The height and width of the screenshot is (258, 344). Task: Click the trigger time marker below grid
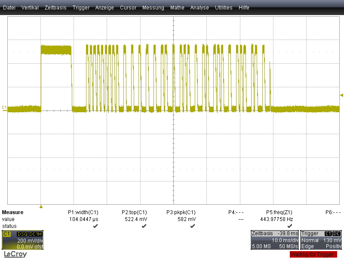(41, 206)
